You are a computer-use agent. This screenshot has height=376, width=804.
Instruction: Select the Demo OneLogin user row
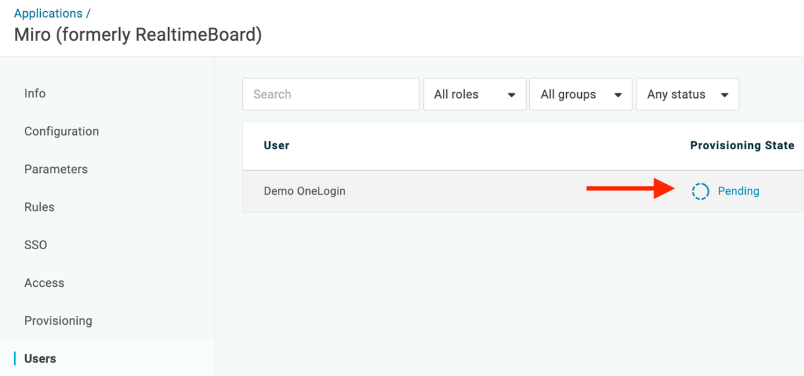click(x=305, y=191)
